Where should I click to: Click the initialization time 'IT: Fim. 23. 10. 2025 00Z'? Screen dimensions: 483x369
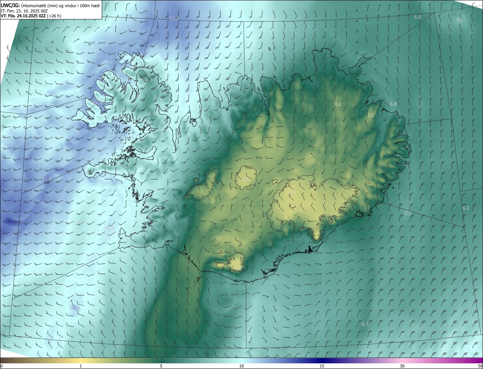click(x=24, y=11)
